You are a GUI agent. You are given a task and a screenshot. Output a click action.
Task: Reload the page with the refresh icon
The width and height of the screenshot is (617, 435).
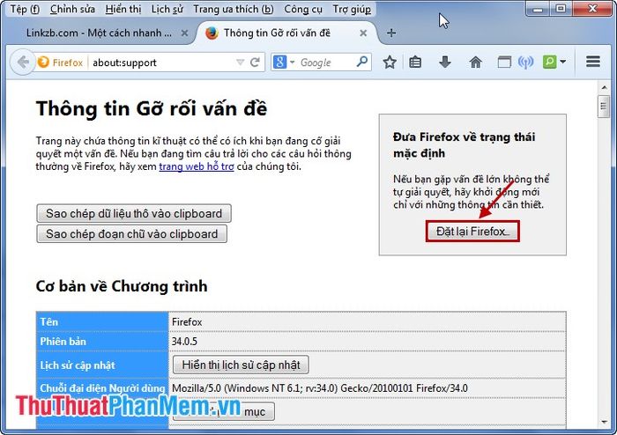(x=255, y=63)
